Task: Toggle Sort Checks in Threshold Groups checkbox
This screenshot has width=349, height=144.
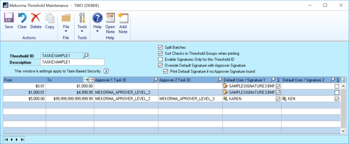Action: coord(160,53)
